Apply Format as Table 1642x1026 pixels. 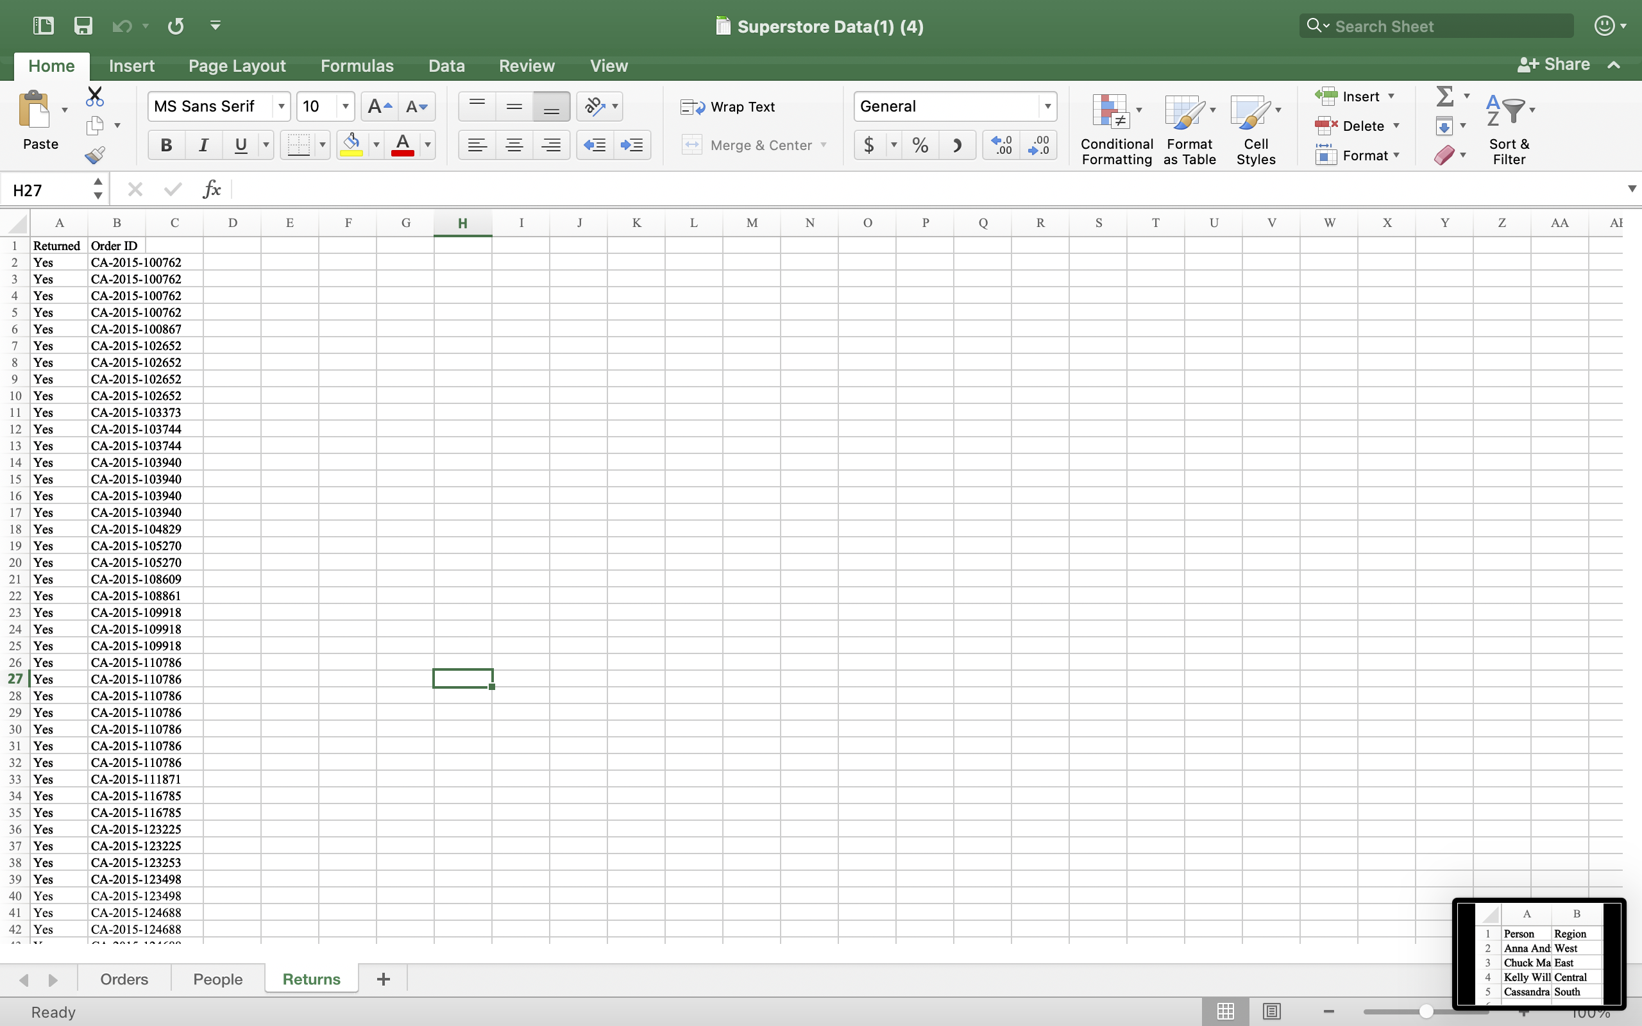point(1189,129)
